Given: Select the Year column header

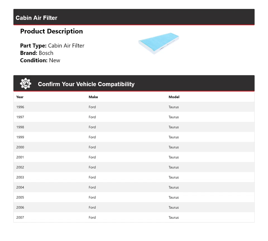Looking at the screenshot, I should [20, 97].
